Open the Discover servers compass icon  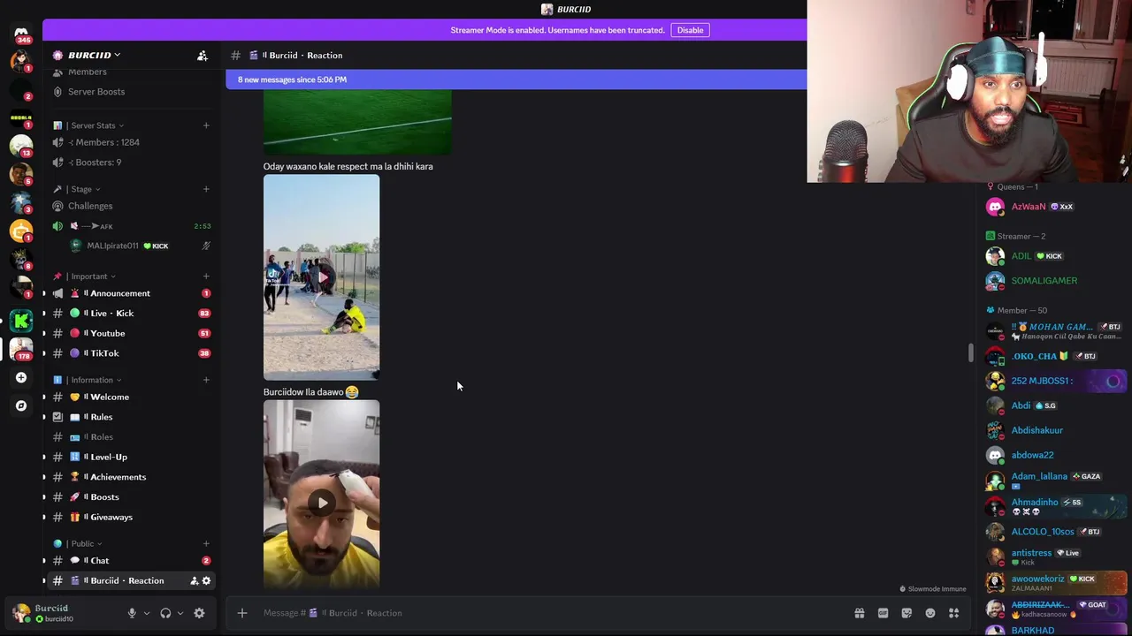click(21, 405)
